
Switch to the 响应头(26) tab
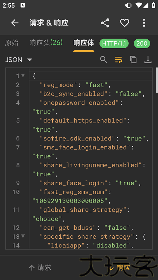tap(46, 43)
